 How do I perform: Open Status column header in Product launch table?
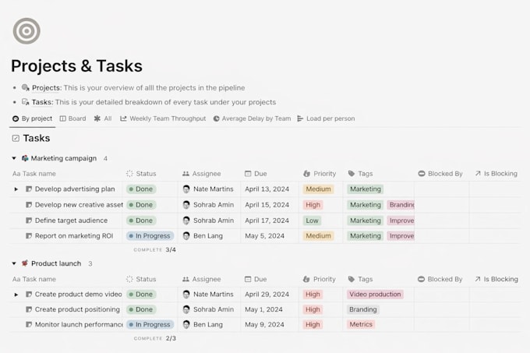pyautogui.click(x=141, y=279)
